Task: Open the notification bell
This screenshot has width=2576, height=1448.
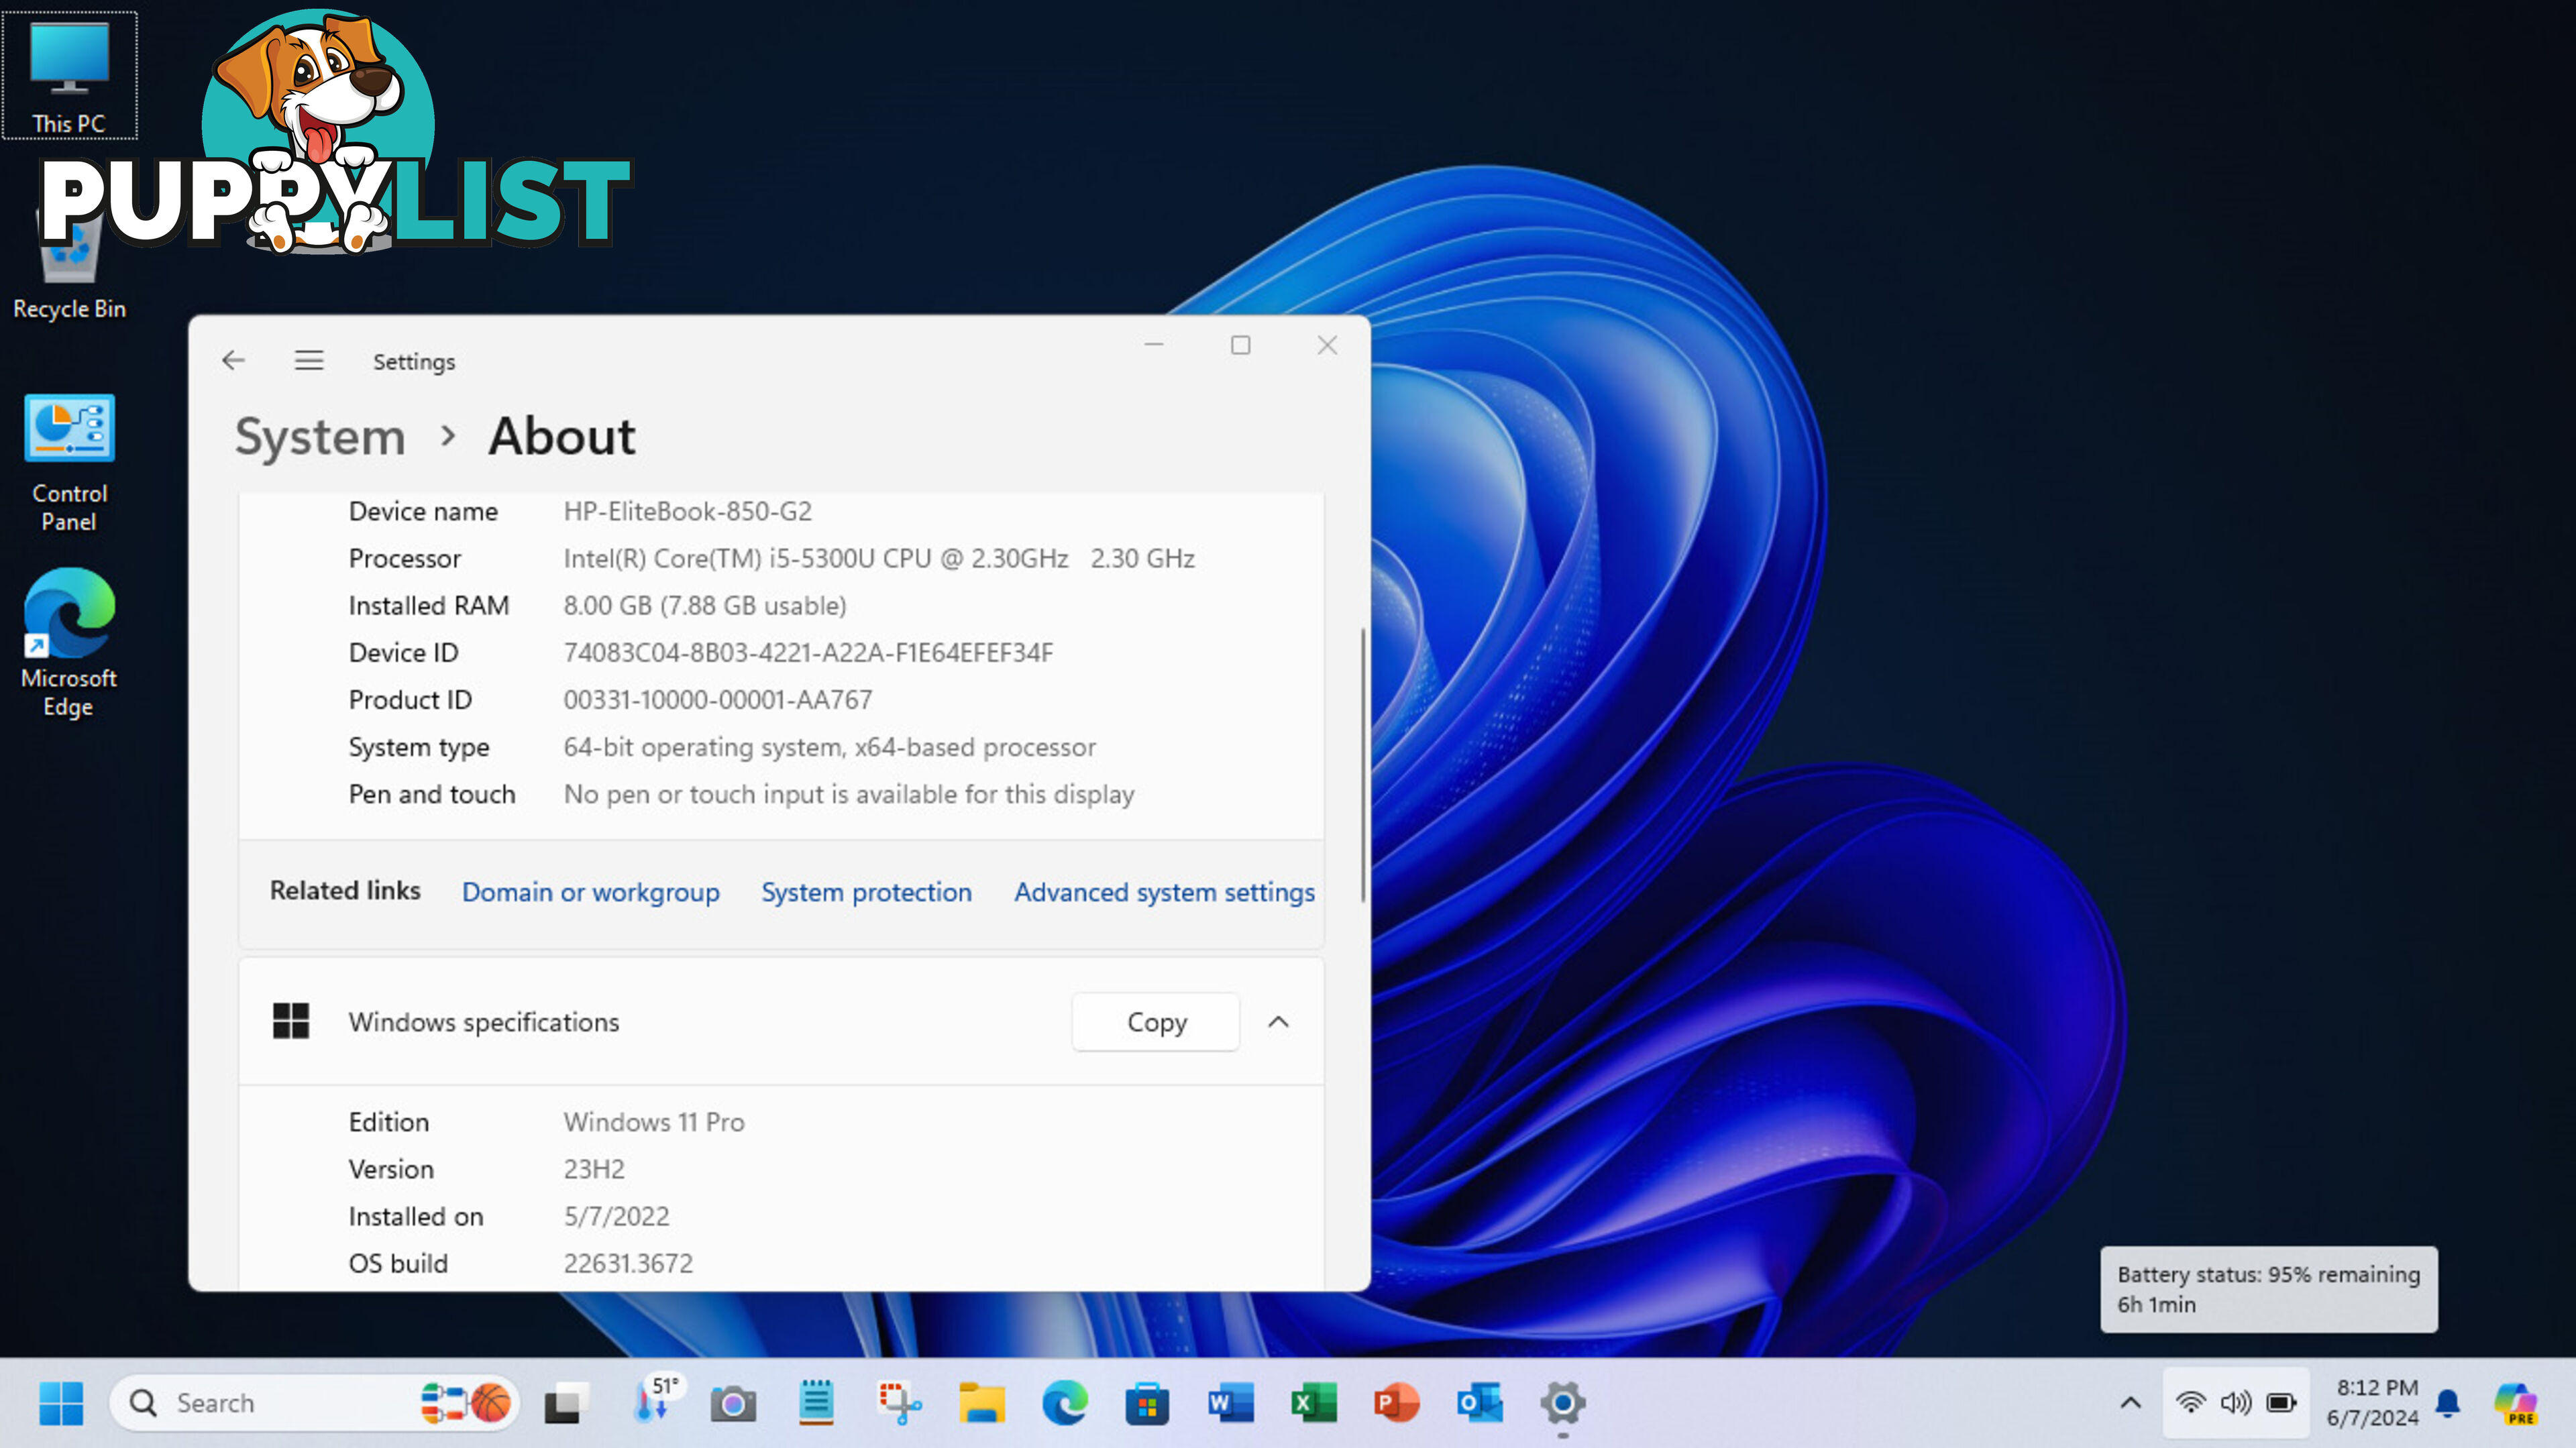Action: (2448, 1403)
